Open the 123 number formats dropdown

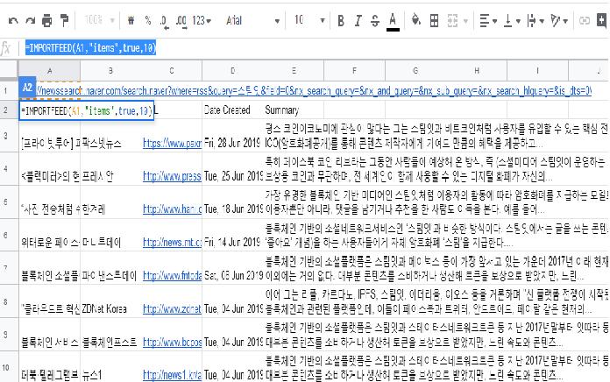click(202, 20)
